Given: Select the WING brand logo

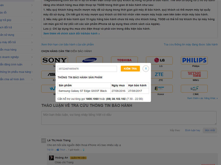Looking at the screenshot, I should [194, 75].
